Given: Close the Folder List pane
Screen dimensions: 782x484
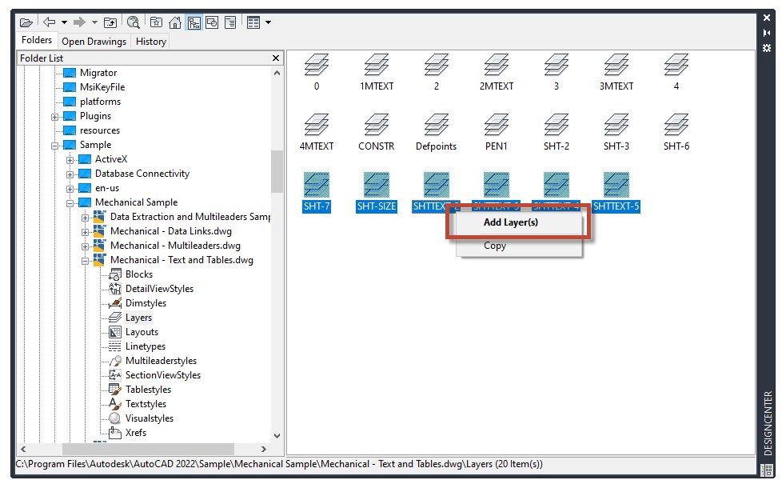Looking at the screenshot, I should (276, 58).
